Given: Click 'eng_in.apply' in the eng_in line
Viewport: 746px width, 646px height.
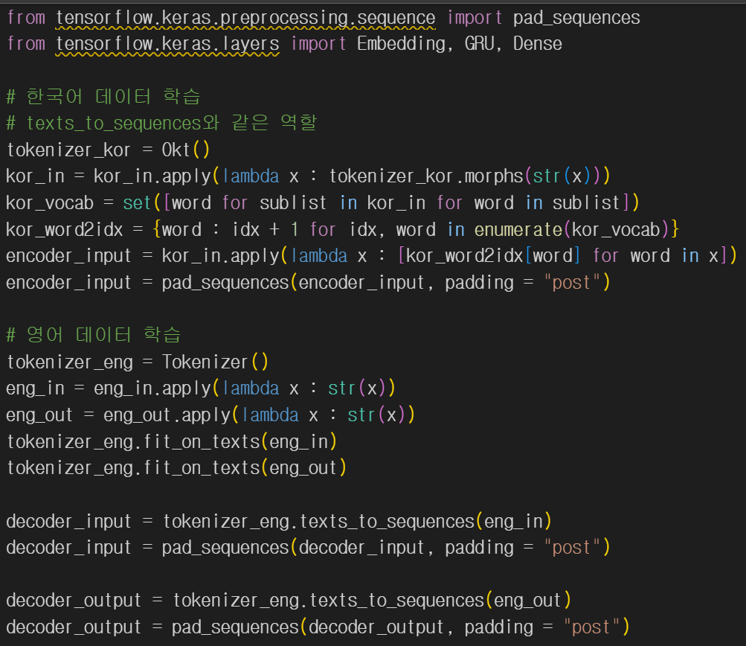Looking at the screenshot, I should (152, 388).
